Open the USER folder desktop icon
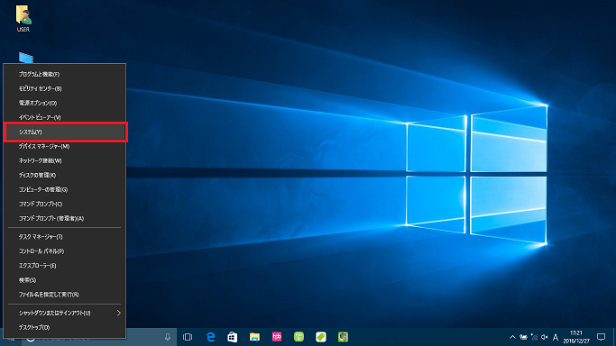 coord(23,18)
